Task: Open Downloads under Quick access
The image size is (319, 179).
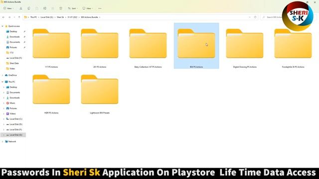Action: [14, 37]
